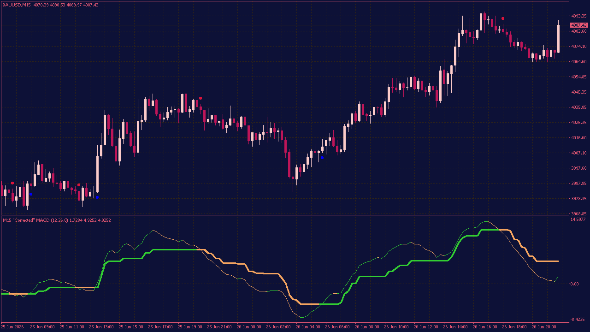Click the 25 Jun 21:00 time label
590x332 pixels.
pyautogui.click(x=220, y=326)
